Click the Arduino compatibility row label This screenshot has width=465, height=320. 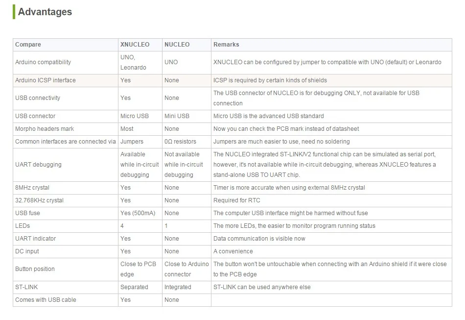coord(43,62)
